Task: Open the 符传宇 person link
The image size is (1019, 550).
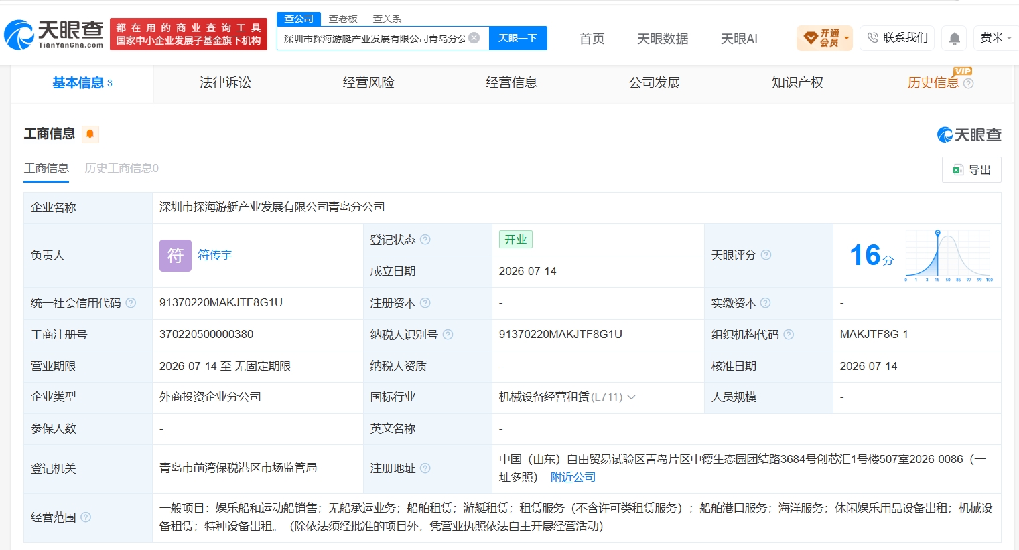Action: tap(215, 255)
